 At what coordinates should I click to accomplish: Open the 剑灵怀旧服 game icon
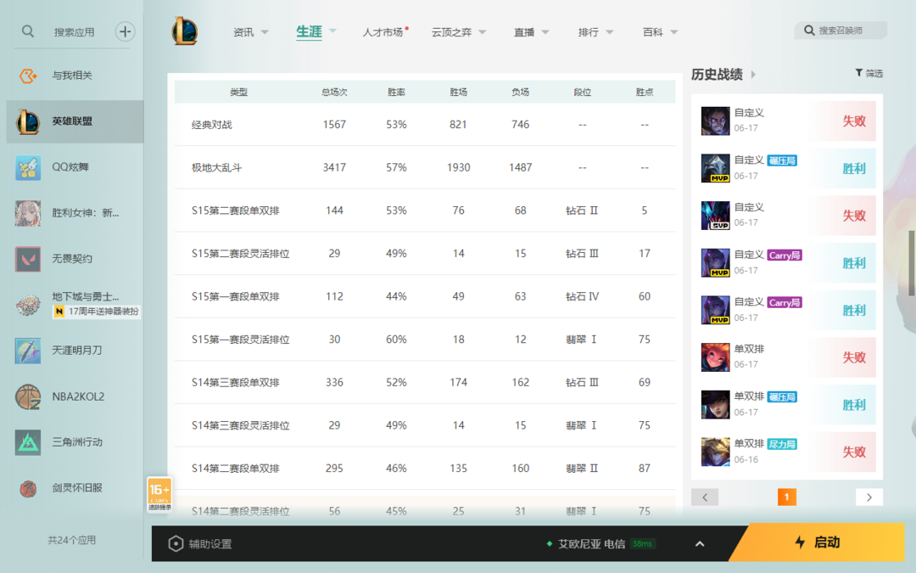coord(27,488)
